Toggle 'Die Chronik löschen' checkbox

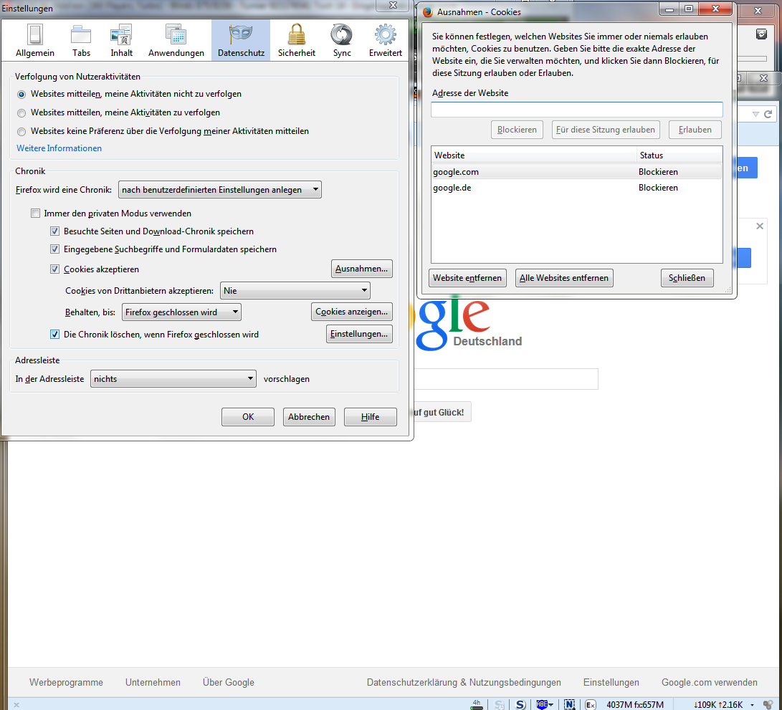point(55,335)
